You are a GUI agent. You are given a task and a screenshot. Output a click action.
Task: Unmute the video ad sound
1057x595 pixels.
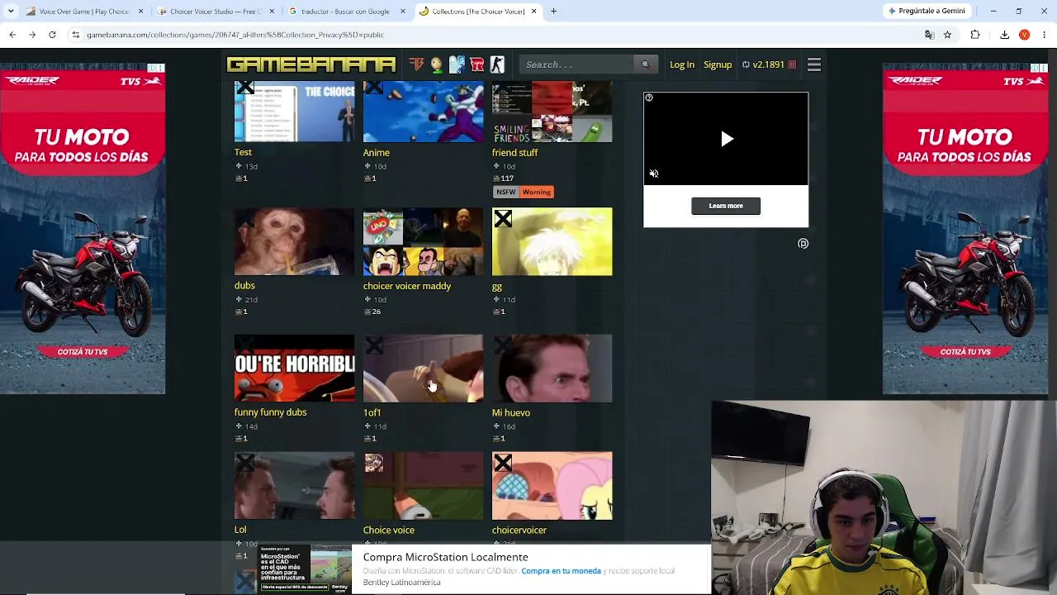(x=654, y=174)
